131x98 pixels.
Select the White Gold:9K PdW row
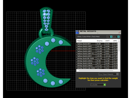pos(97,59)
